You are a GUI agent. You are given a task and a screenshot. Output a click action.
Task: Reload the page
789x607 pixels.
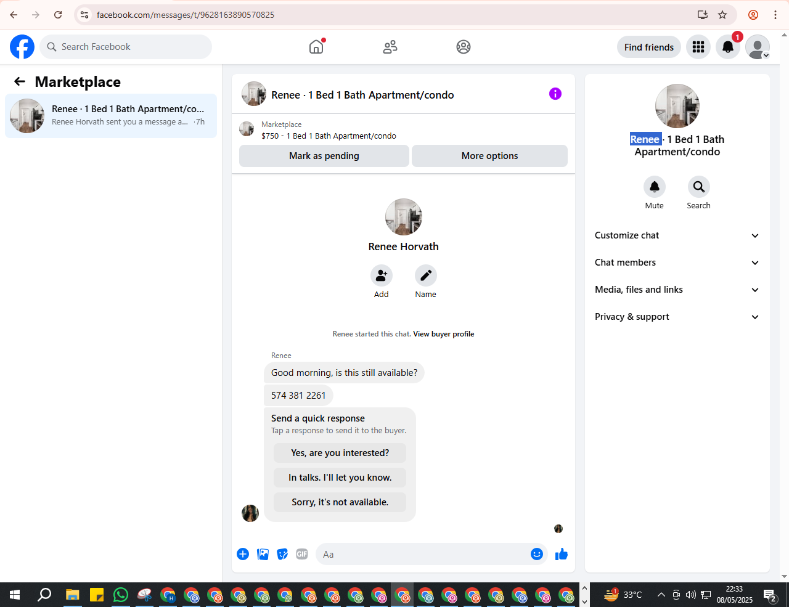pyautogui.click(x=58, y=15)
